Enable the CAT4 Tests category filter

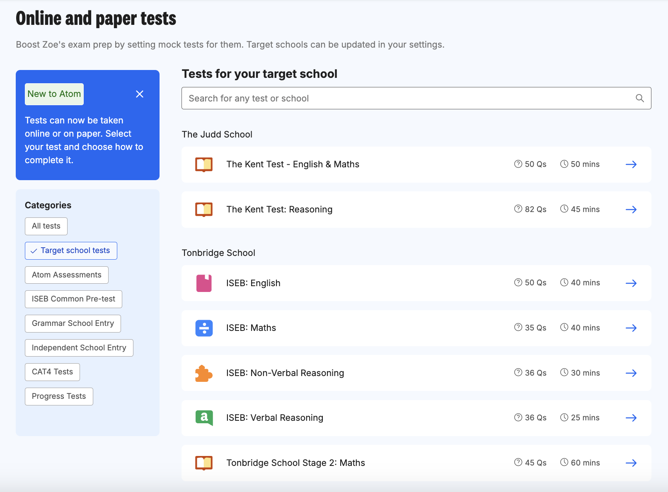pyautogui.click(x=52, y=371)
